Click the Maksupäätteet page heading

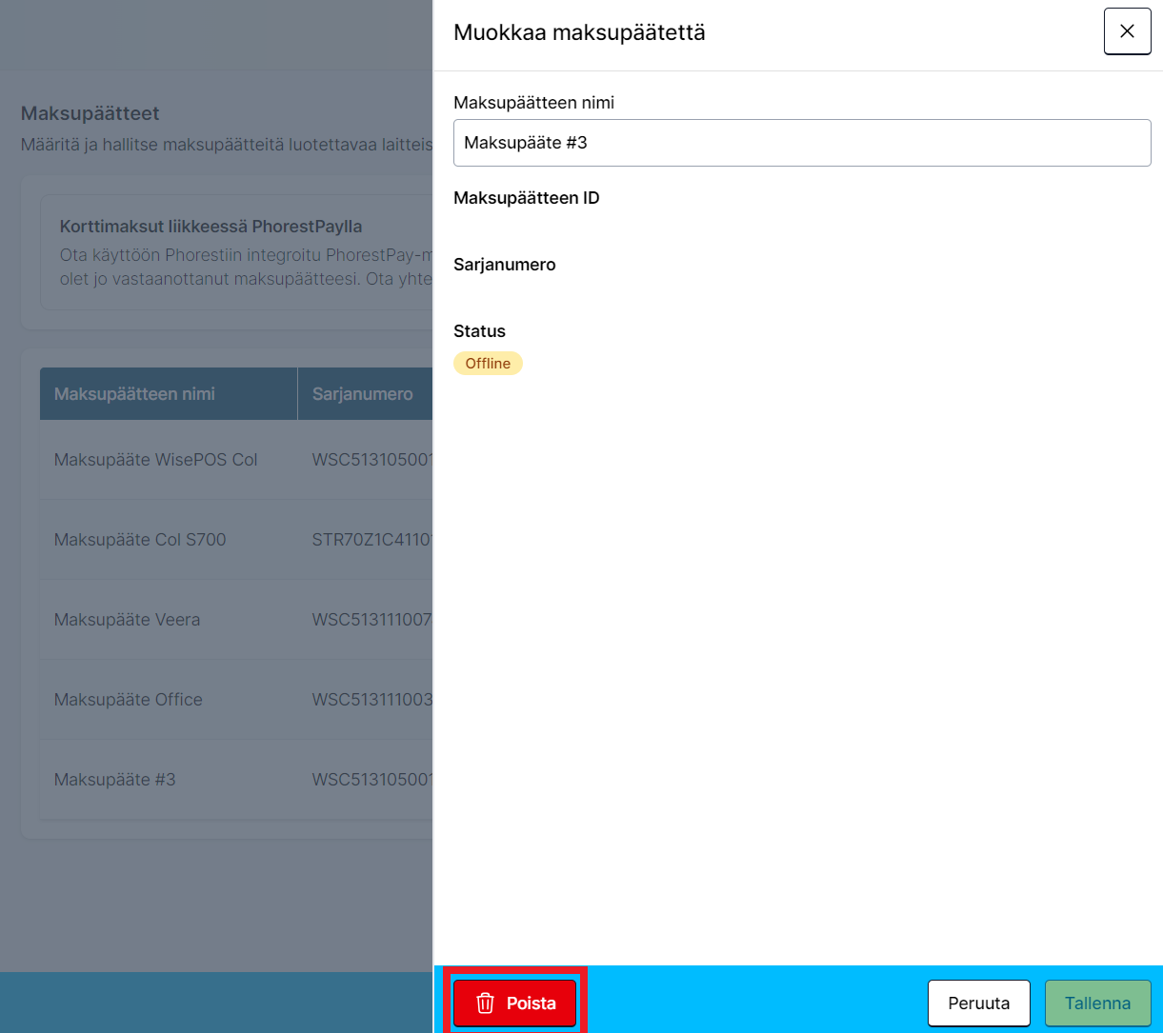point(90,113)
